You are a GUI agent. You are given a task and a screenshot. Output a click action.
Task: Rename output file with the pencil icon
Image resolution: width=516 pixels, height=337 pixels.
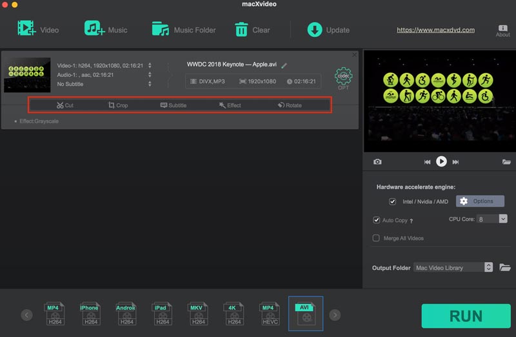[x=284, y=66]
